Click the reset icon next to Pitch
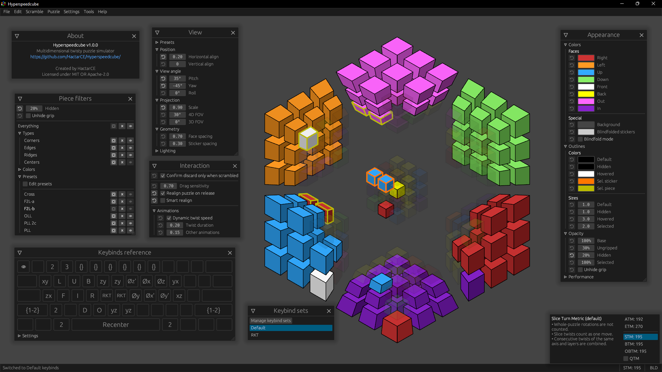662x372 pixels. click(x=163, y=78)
